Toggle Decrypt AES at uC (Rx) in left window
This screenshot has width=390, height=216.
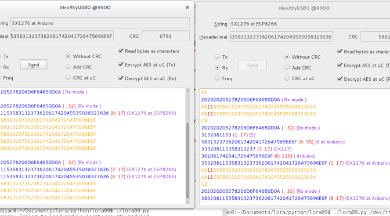[x=121, y=78]
